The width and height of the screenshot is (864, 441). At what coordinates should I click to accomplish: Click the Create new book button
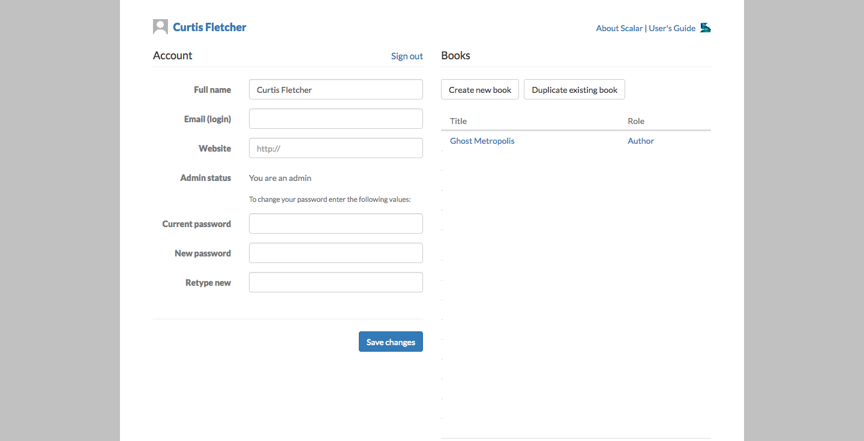(x=479, y=90)
